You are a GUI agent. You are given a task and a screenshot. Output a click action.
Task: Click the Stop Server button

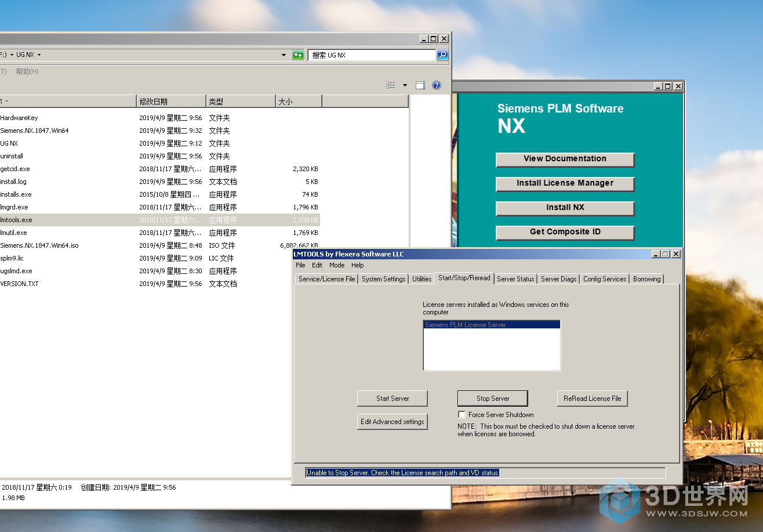pyautogui.click(x=493, y=399)
